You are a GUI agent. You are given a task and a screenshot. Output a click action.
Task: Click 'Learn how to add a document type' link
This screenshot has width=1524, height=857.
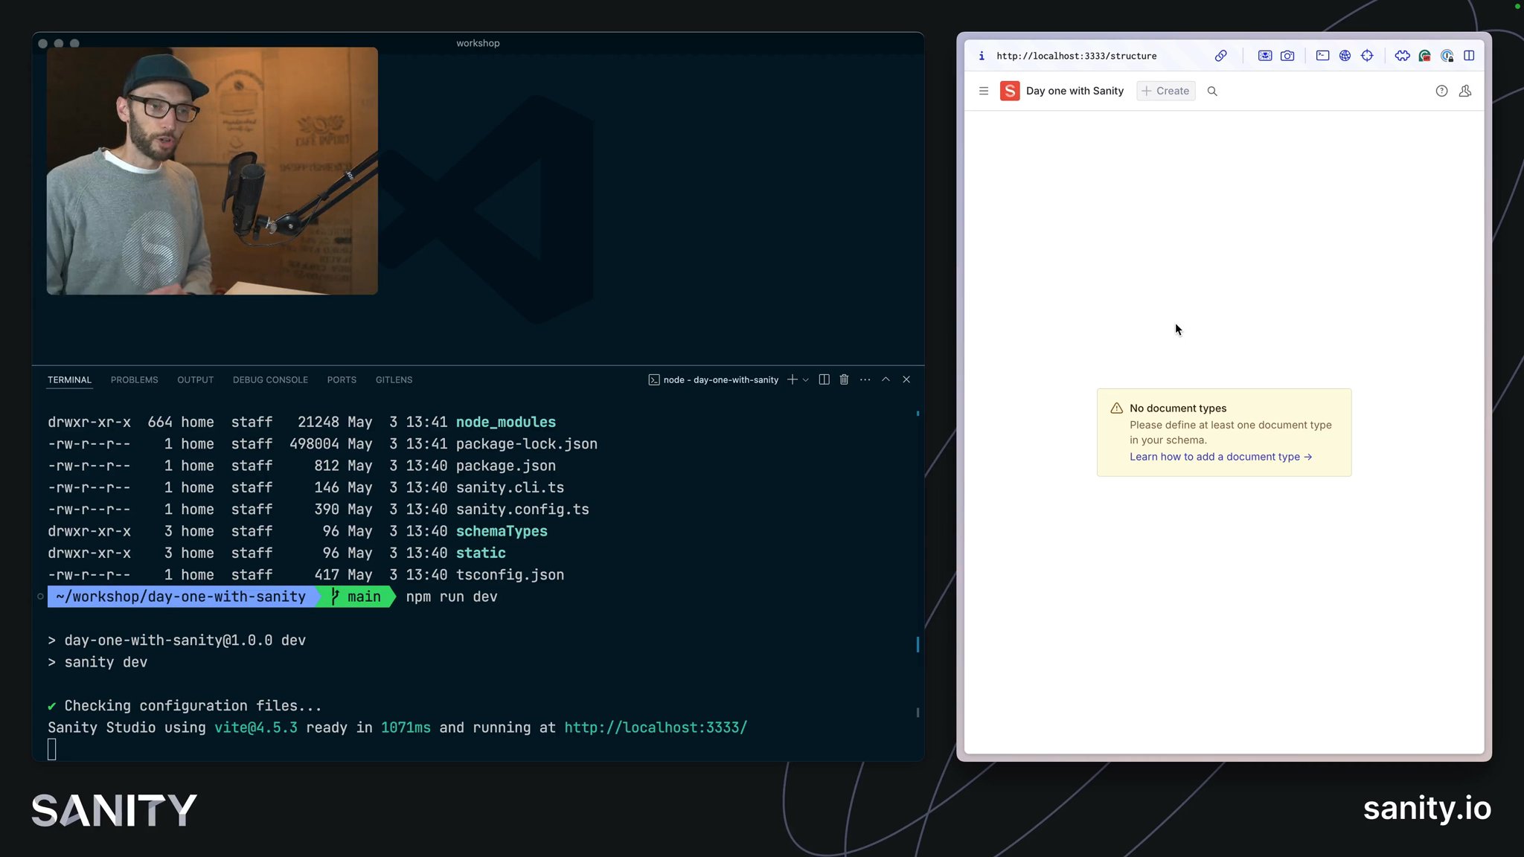[x=1220, y=457]
